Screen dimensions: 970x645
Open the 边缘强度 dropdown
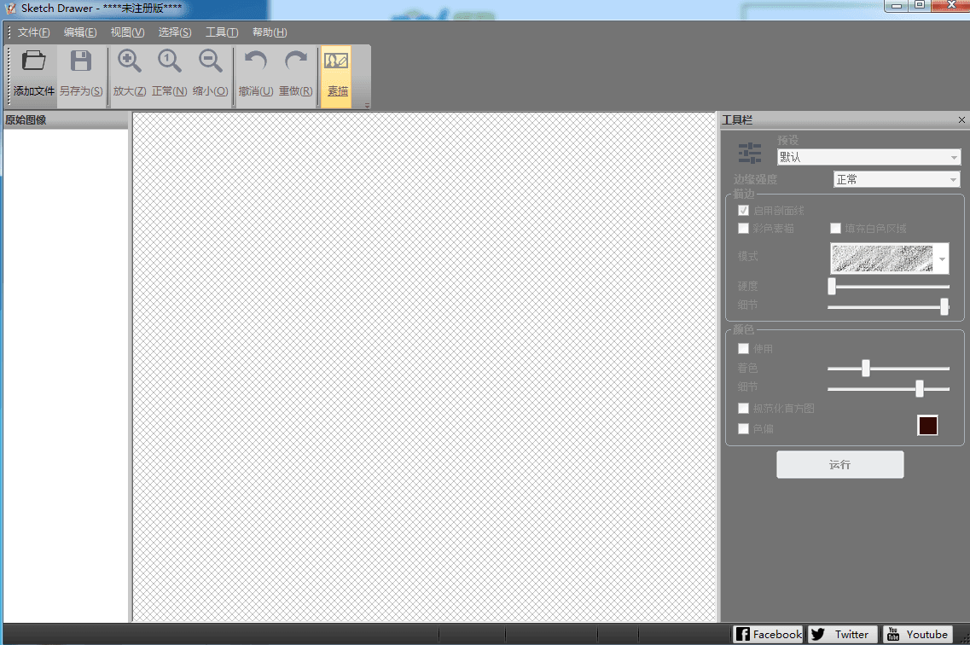point(897,179)
